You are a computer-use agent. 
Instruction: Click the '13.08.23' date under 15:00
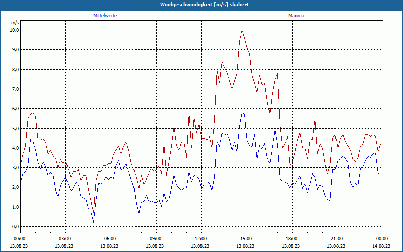coord(245,246)
